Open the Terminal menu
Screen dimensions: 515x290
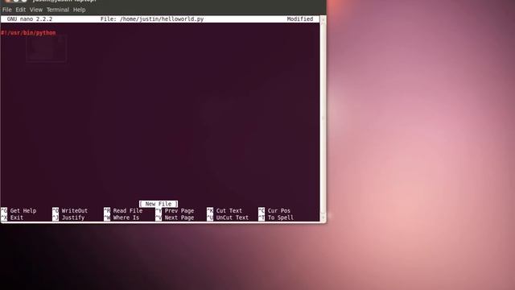click(58, 10)
